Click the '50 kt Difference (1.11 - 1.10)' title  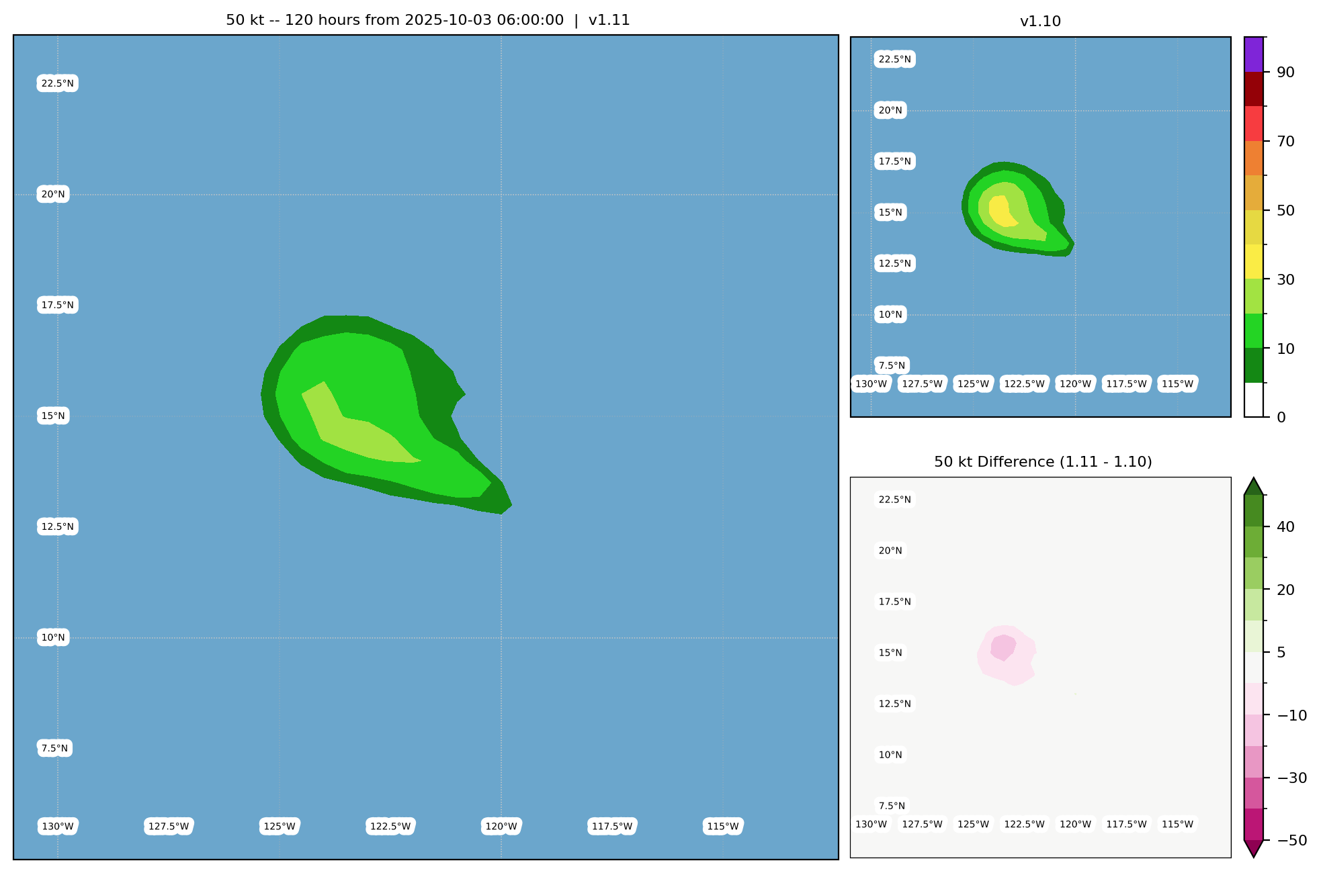1042,462
